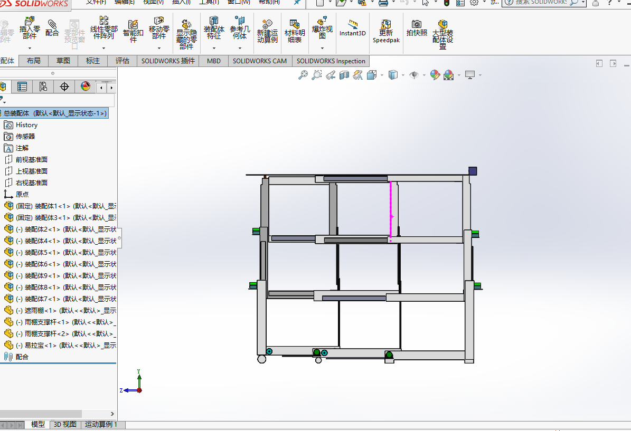Take a snapshot with 拍快照
Viewport: 631px width, 431px height.
point(417,28)
